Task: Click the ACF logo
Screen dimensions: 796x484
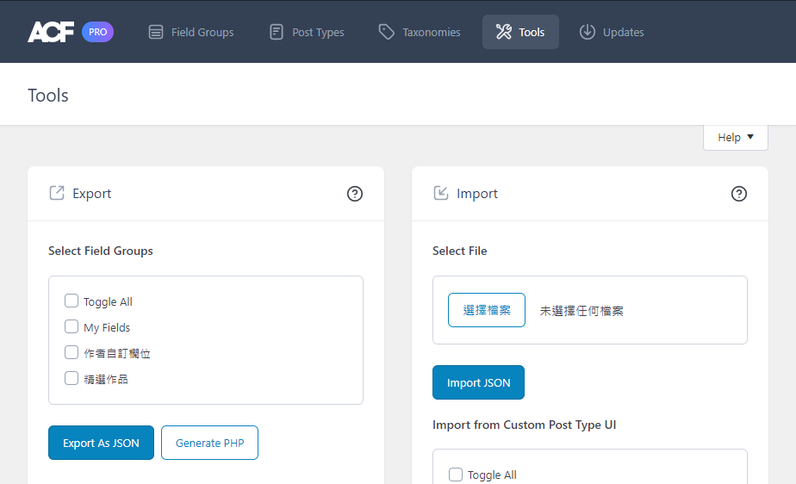Action: [x=51, y=32]
